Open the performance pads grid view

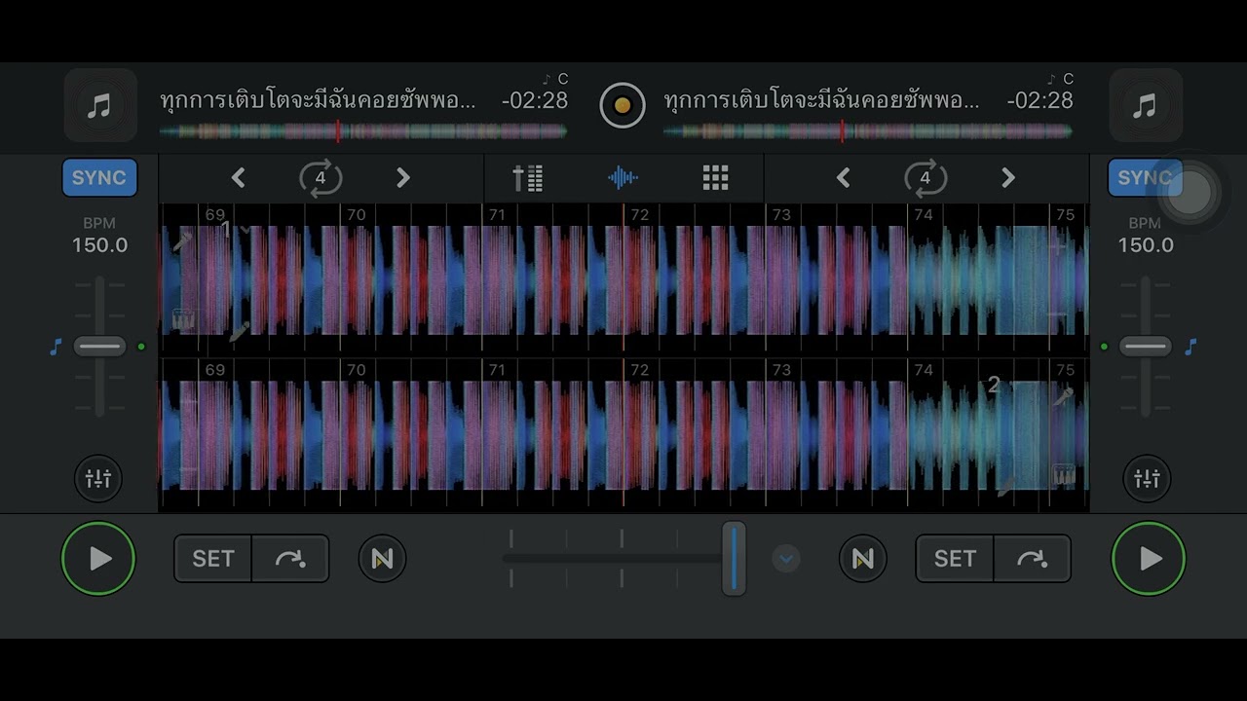click(x=716, y=178)
